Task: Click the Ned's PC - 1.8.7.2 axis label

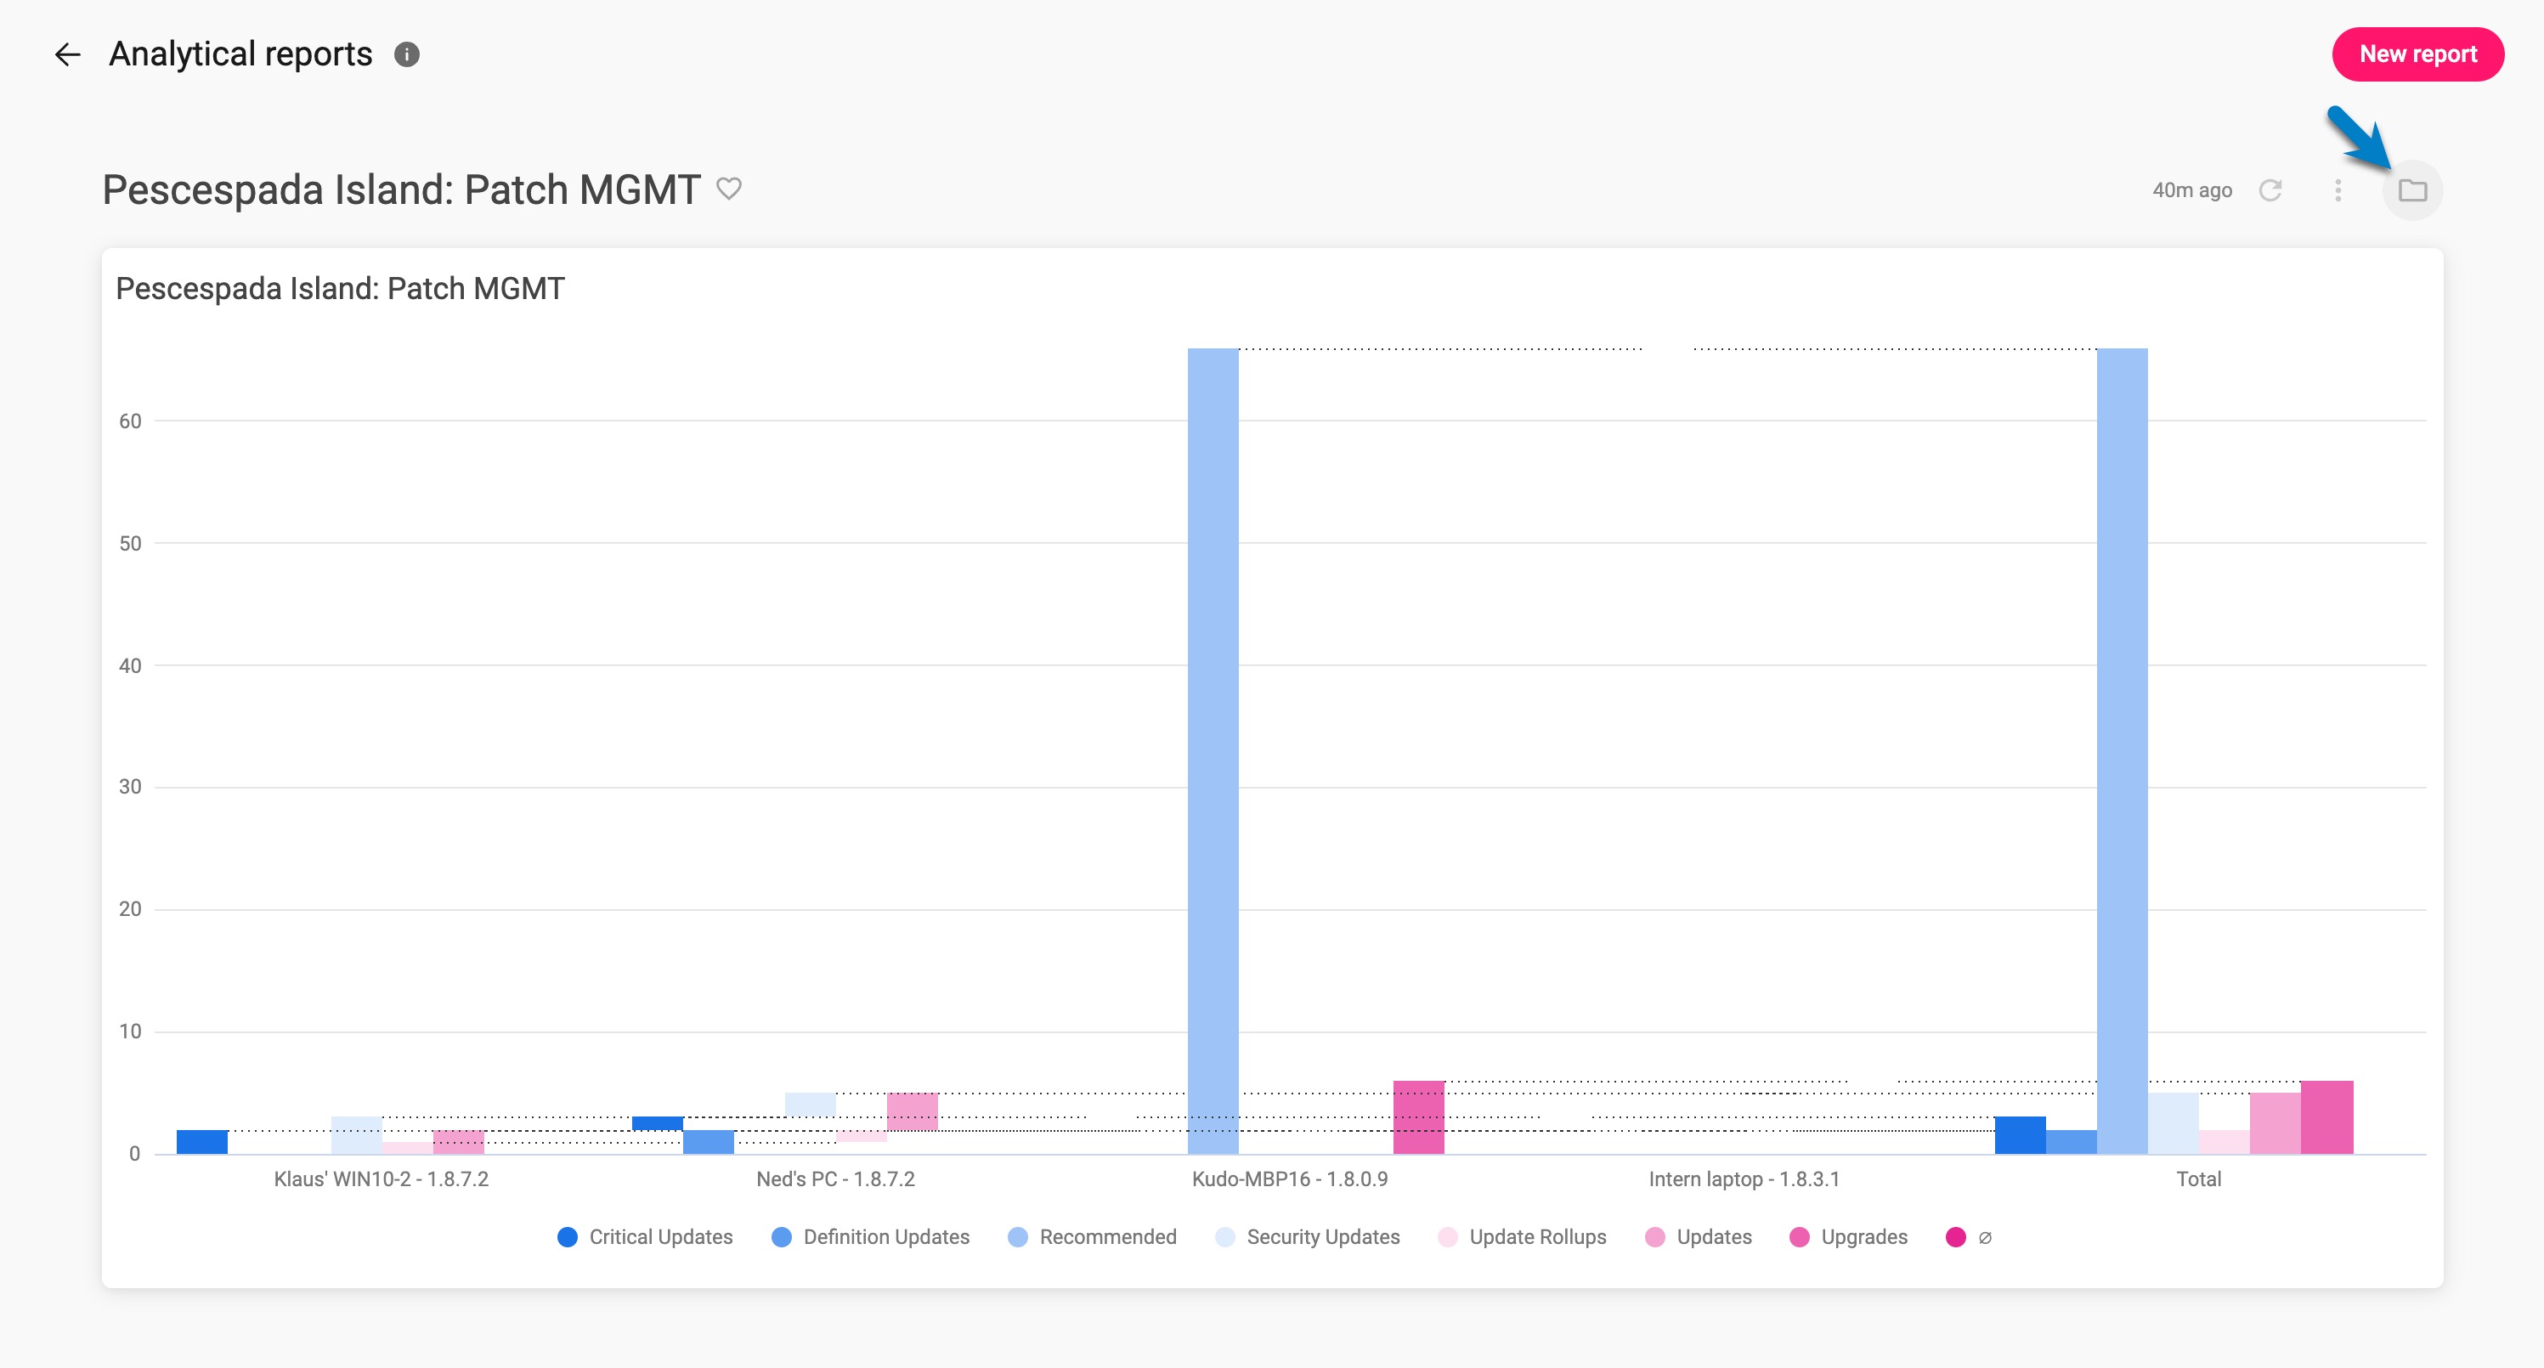Action: pyautogui.click(x=835, y=1179)
